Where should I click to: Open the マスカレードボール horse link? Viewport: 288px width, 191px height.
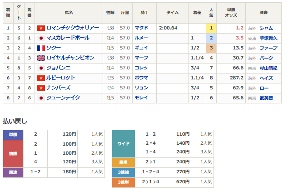coord(69,38)
